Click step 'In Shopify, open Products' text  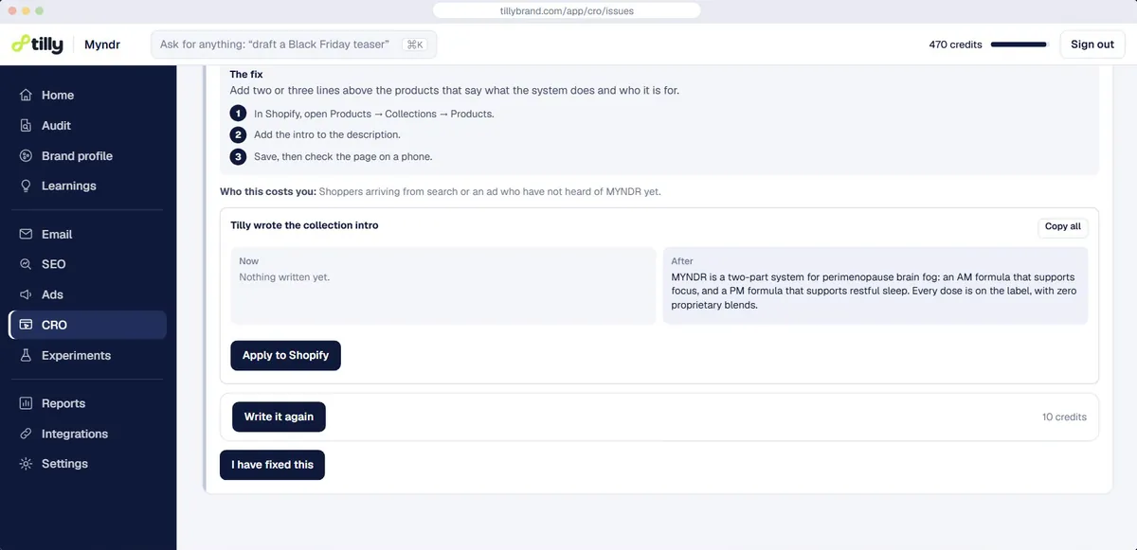click(374, 114)
